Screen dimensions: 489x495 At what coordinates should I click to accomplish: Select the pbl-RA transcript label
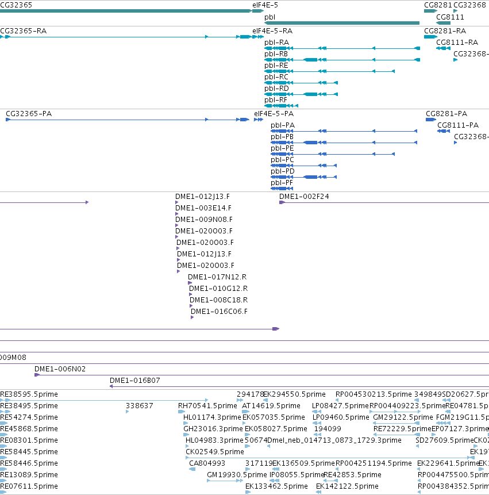click(276, 43)
